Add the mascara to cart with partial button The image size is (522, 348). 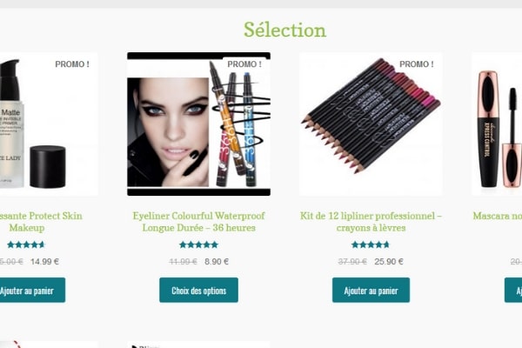513,290
